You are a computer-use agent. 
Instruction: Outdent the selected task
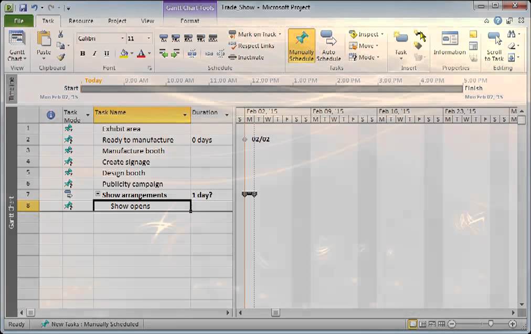[164, 54]
